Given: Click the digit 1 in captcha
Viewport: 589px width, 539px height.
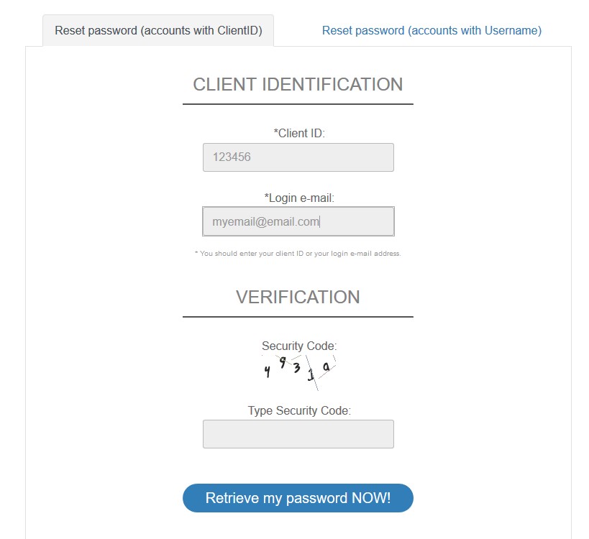Looking at the screenshot, I should (311, 376).
